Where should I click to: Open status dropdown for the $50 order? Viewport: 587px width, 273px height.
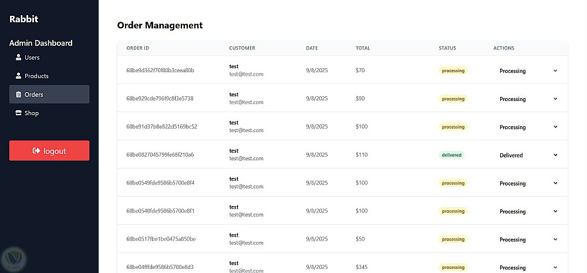pos(528,240)
